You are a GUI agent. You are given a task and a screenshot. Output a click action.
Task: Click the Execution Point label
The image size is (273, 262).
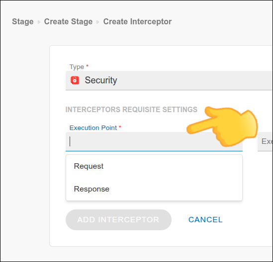click(93, 128)
